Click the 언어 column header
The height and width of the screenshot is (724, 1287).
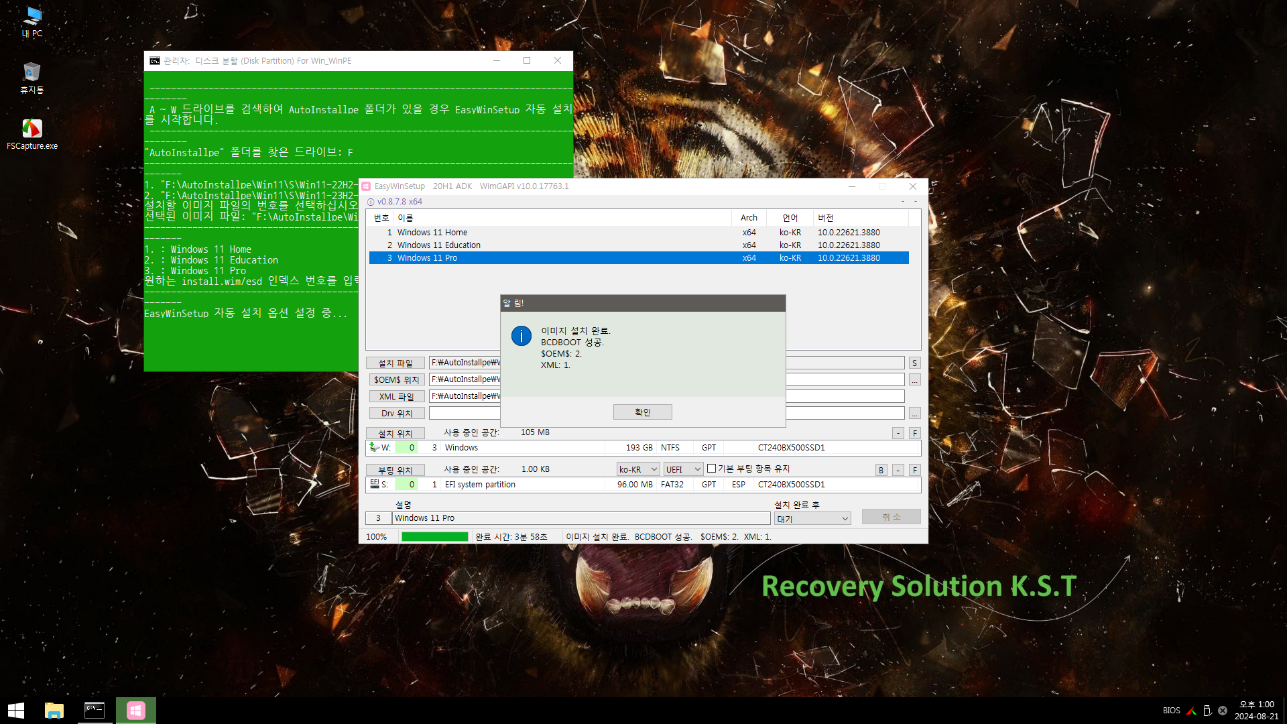[x=790, y=218]
